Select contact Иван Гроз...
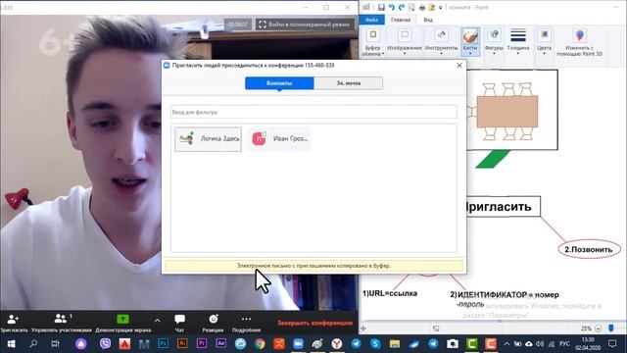Screen dimensions: 627x353 279,139
